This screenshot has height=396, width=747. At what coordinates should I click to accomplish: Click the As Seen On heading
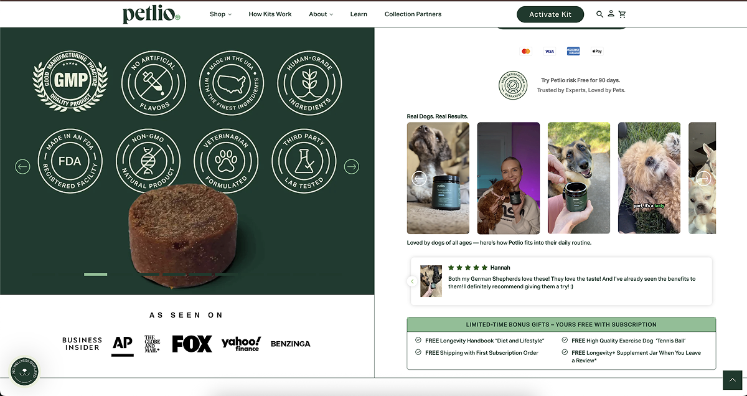pos(186,315)
